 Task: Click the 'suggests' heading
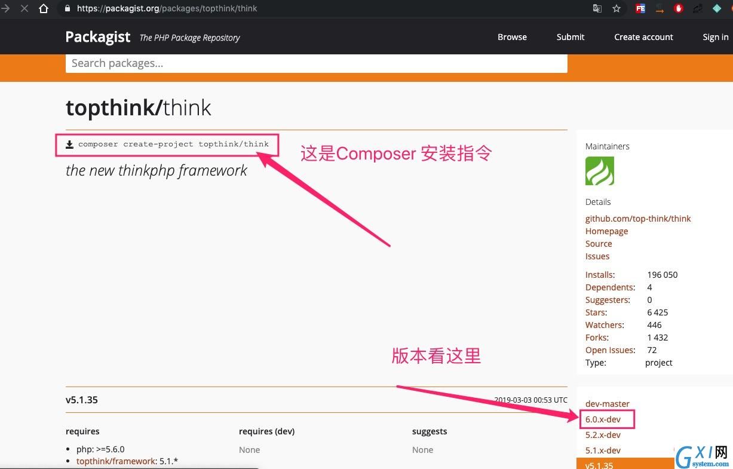430,431
